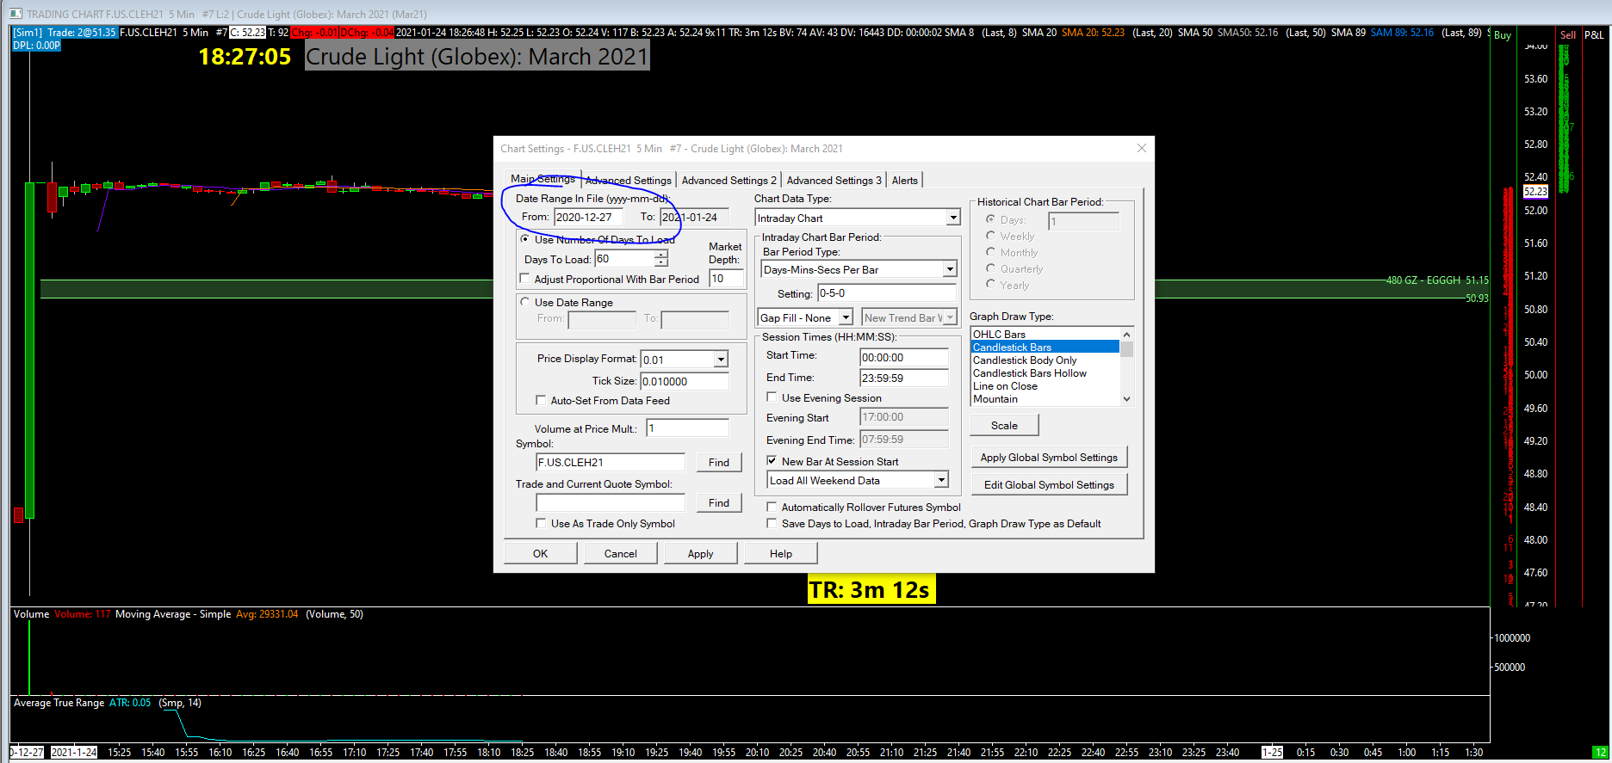Open the Alerts tab
Screen dimensions: 1612x763
(905, 180)
